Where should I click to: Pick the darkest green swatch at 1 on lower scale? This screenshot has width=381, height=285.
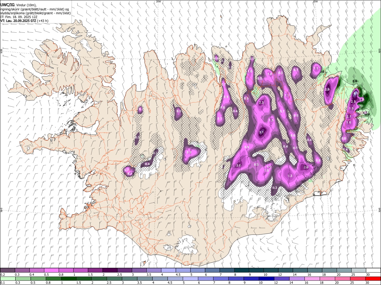click(x=68, y=279)
